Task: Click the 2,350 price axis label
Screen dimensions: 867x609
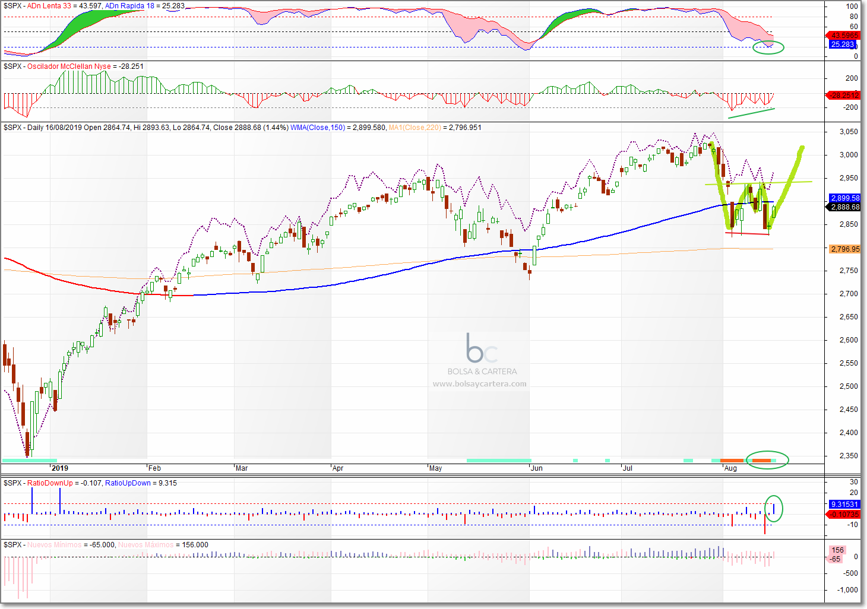Action: pyautogui.click(x=848, y=456)
